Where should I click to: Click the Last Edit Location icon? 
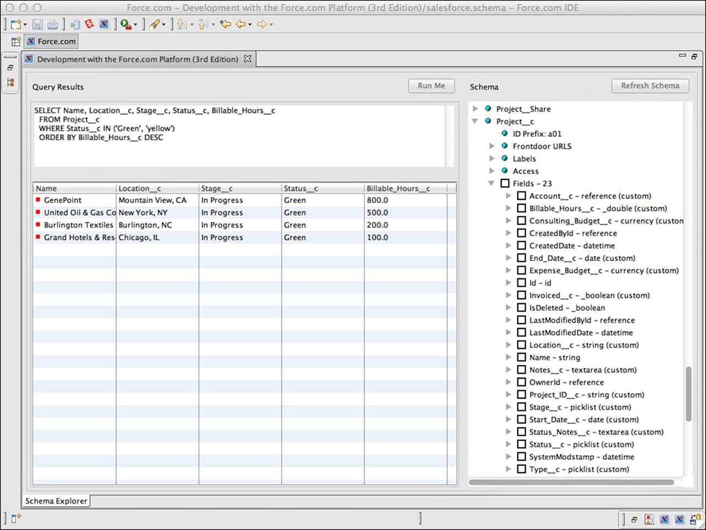[225, 24]
